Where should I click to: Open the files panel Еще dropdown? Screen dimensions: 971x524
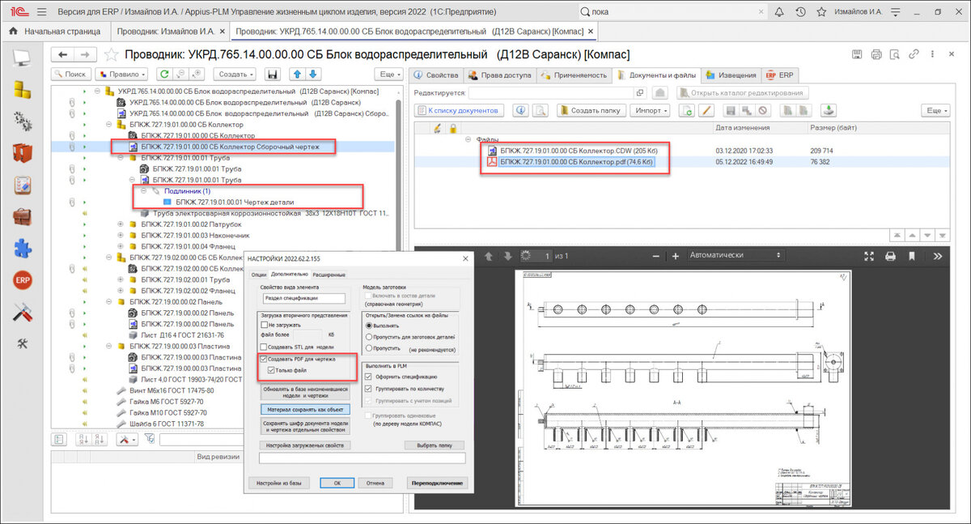point(935,110)
